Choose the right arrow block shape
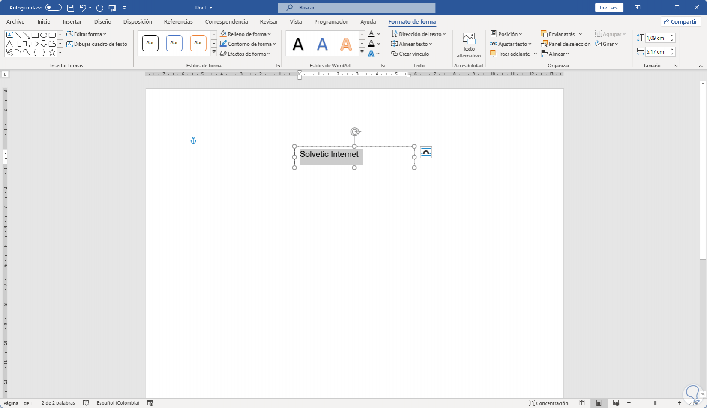Image resolution: width=707 pixels, height=408 pixels. point(35,44)
